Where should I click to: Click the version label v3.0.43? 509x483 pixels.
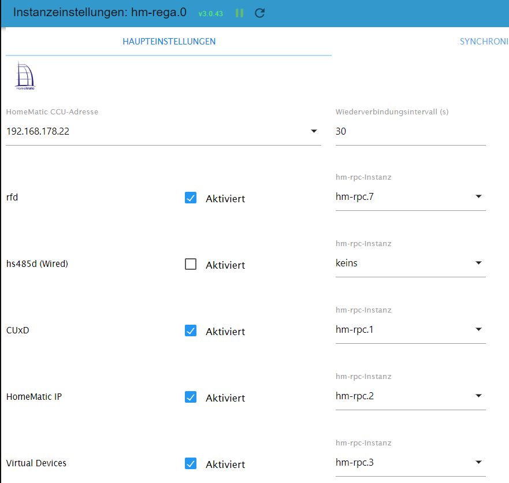click(211, 14)
